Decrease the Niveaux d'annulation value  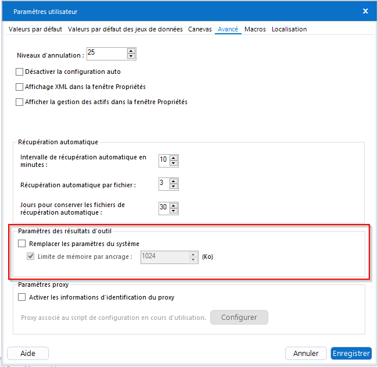pyautogui.click(x=131, y=56)
